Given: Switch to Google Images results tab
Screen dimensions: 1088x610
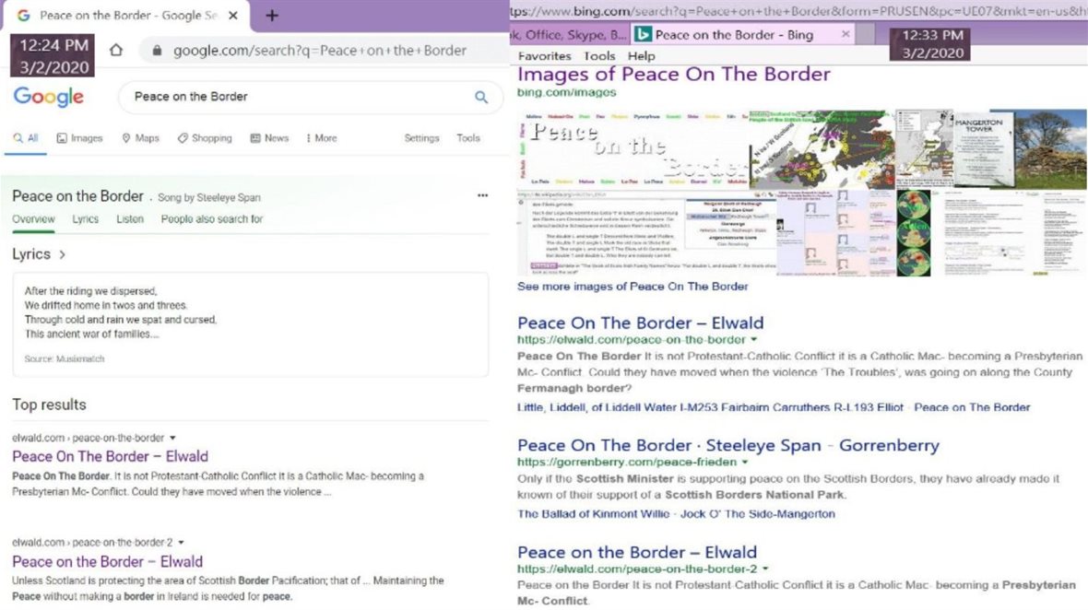Looking at the screenshot, I should 79,138.
